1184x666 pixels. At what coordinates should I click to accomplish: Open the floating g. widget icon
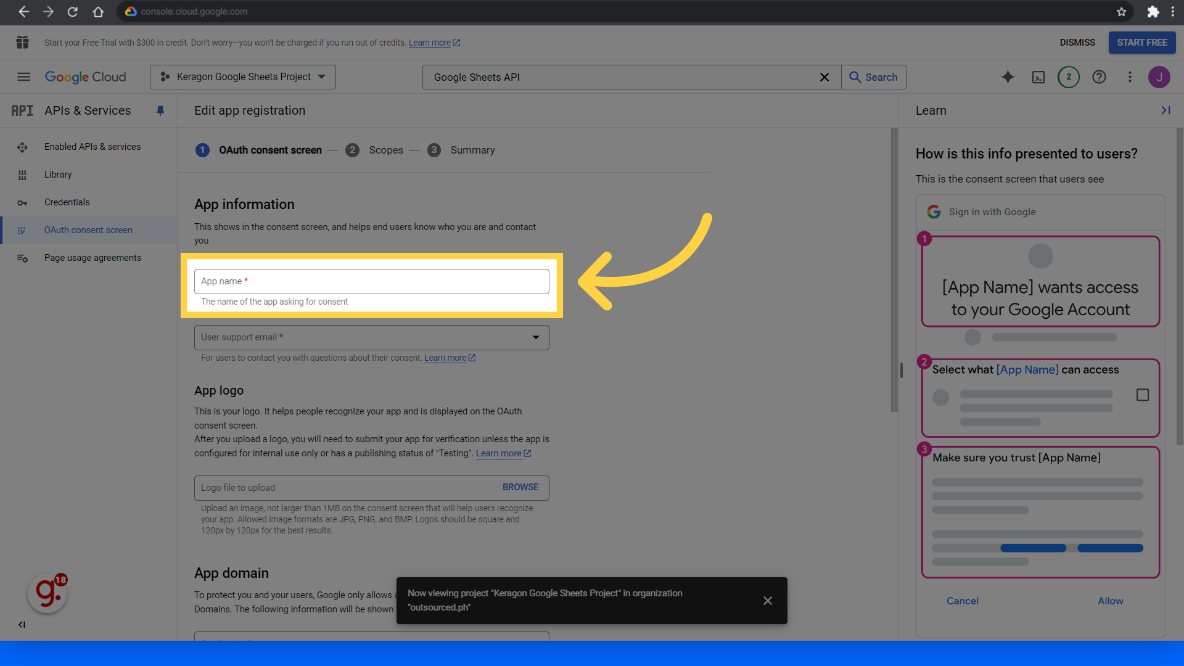point(47,593)
